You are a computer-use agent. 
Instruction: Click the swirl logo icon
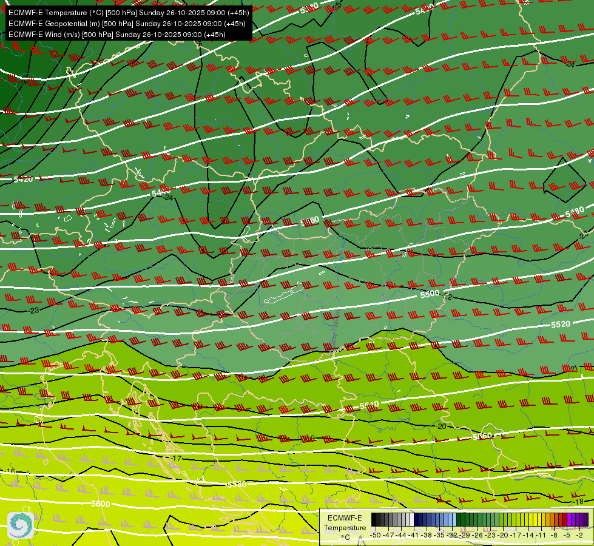coord(21,525)
